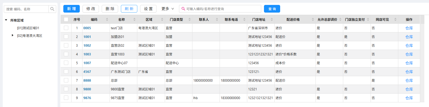Open store code link 1002

[x=87, y=46]
